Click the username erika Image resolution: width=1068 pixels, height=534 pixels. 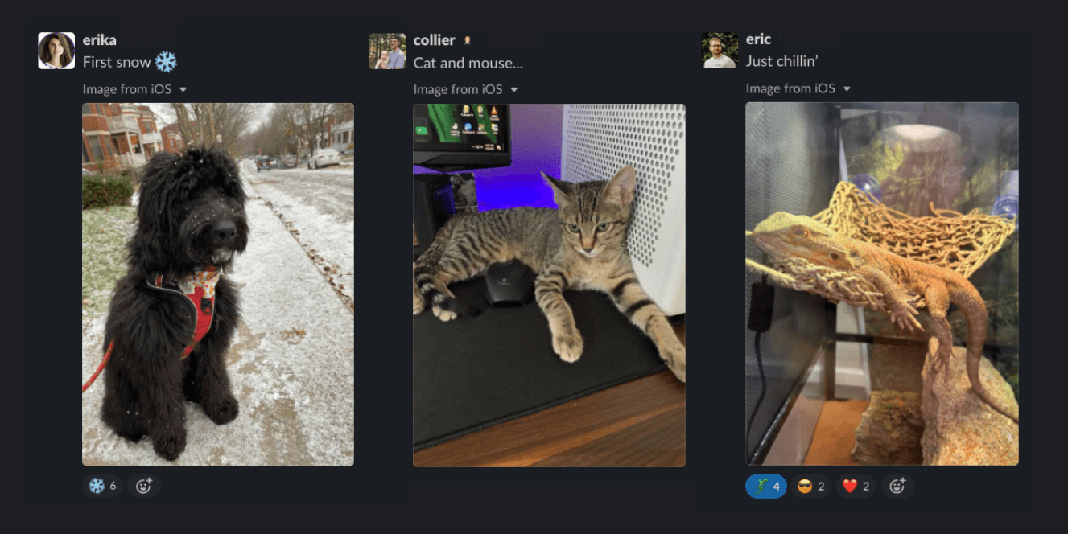pos(100,40)
